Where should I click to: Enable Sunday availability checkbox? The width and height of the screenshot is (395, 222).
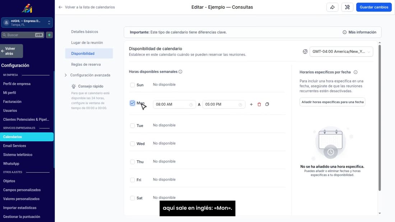point(132,85)
